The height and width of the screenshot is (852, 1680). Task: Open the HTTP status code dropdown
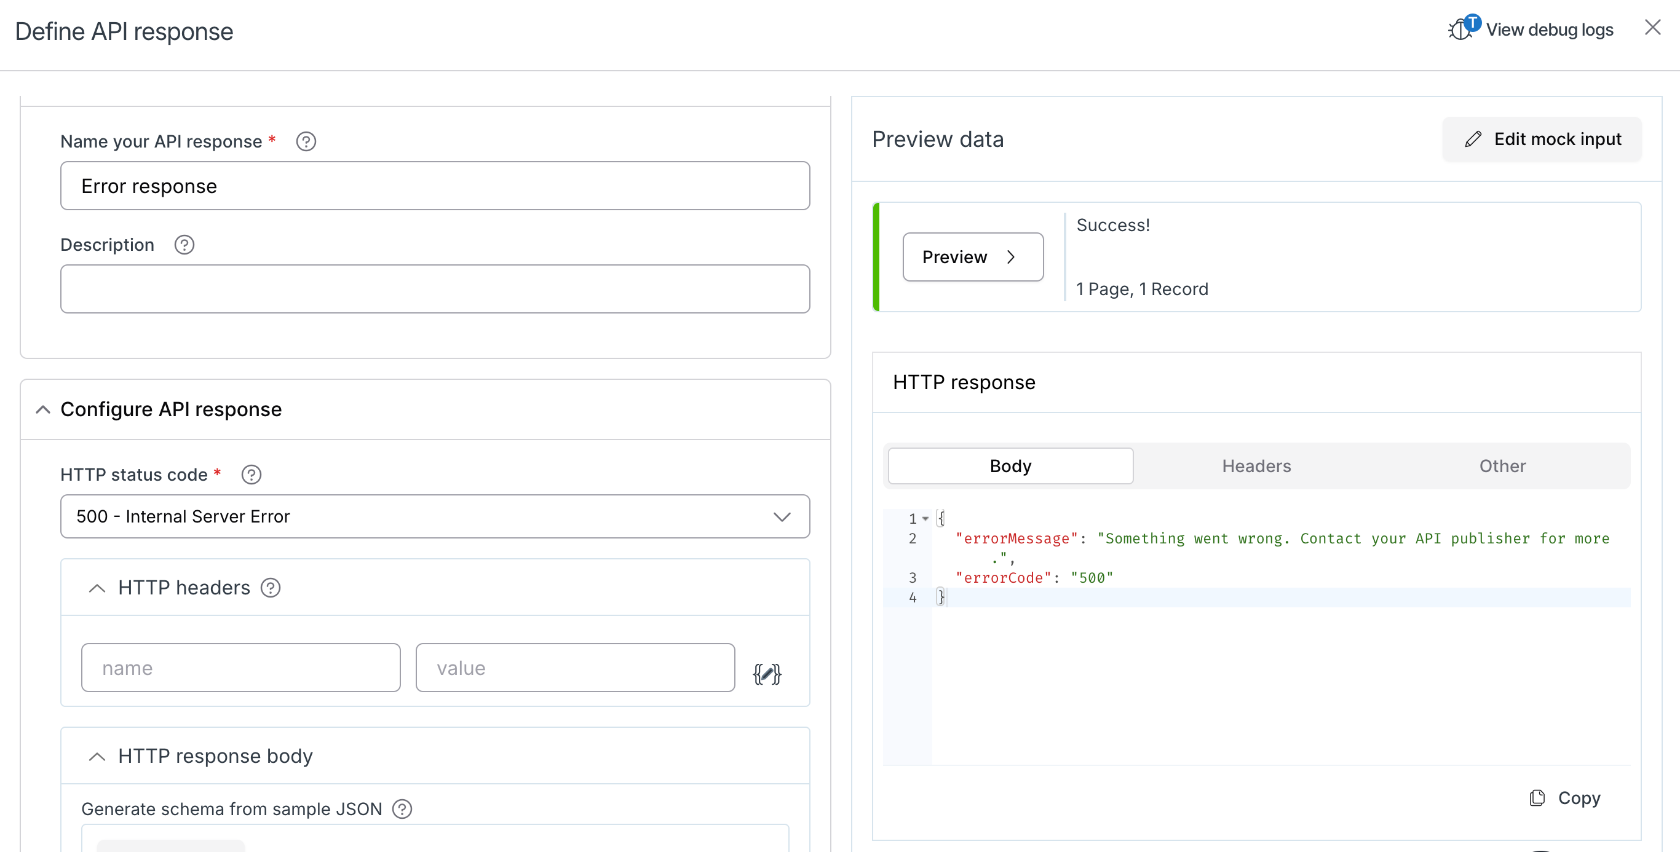[435, 516]
